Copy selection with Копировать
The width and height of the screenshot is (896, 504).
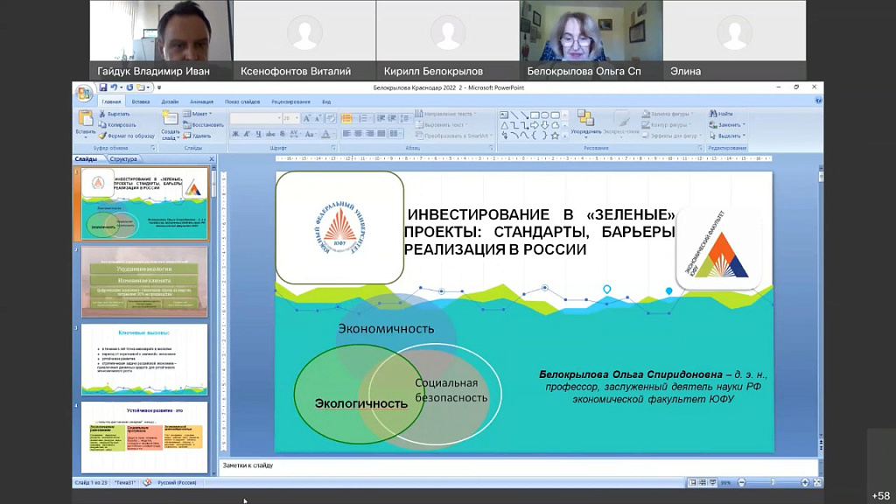pos(117,124)
